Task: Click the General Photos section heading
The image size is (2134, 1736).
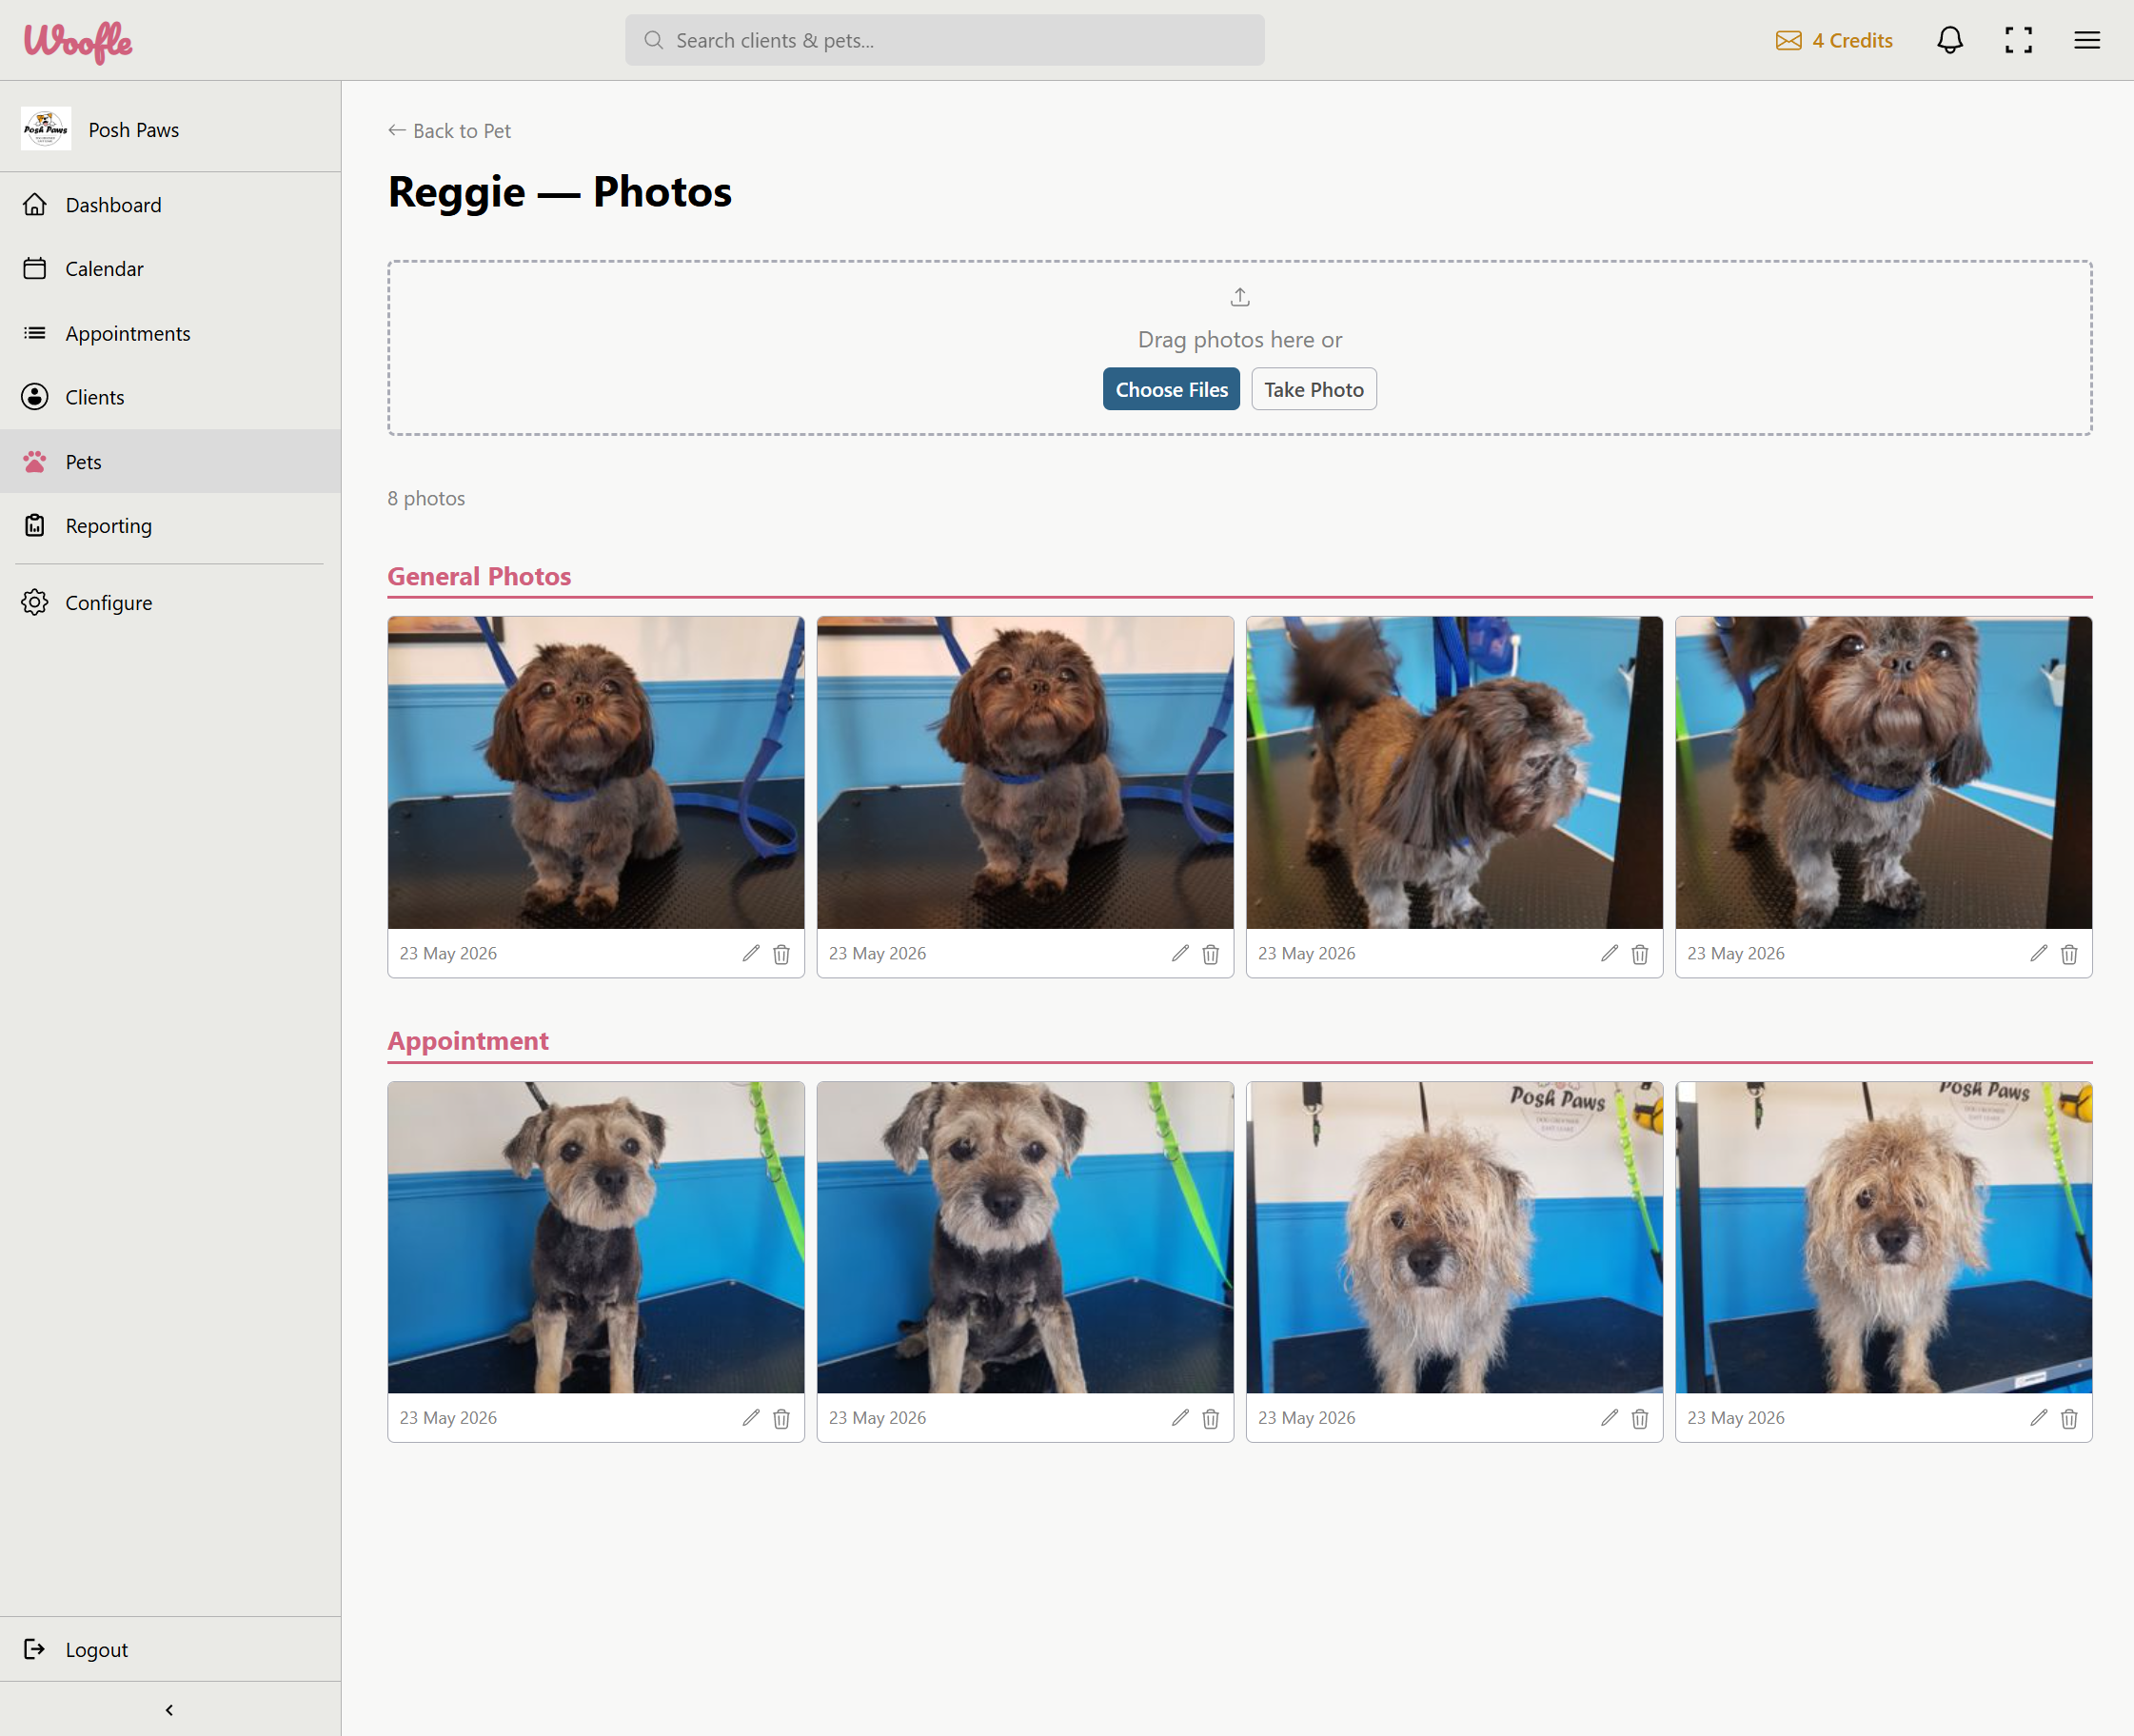Action: point(479,576)
